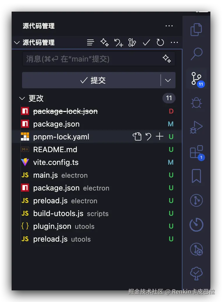Stage changes for pnpm-lock.yaml with plus icon

click(x=160, y=137)
